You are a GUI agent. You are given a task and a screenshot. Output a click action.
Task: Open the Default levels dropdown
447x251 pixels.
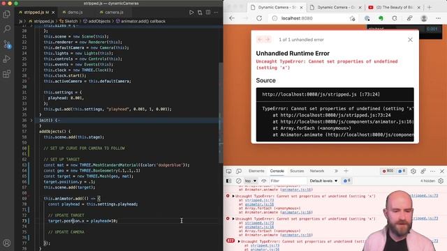[x=323, y=181]
